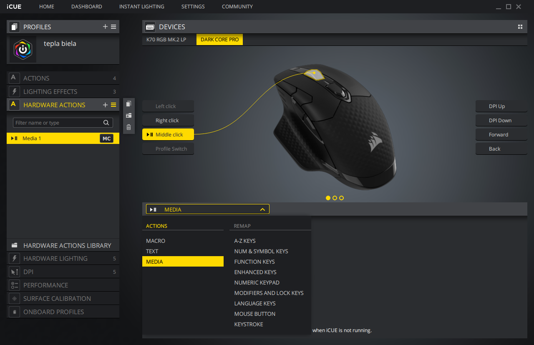Select the DPI Up button
This screenshot has width=534, height=345.
click(x=501, y=106)
